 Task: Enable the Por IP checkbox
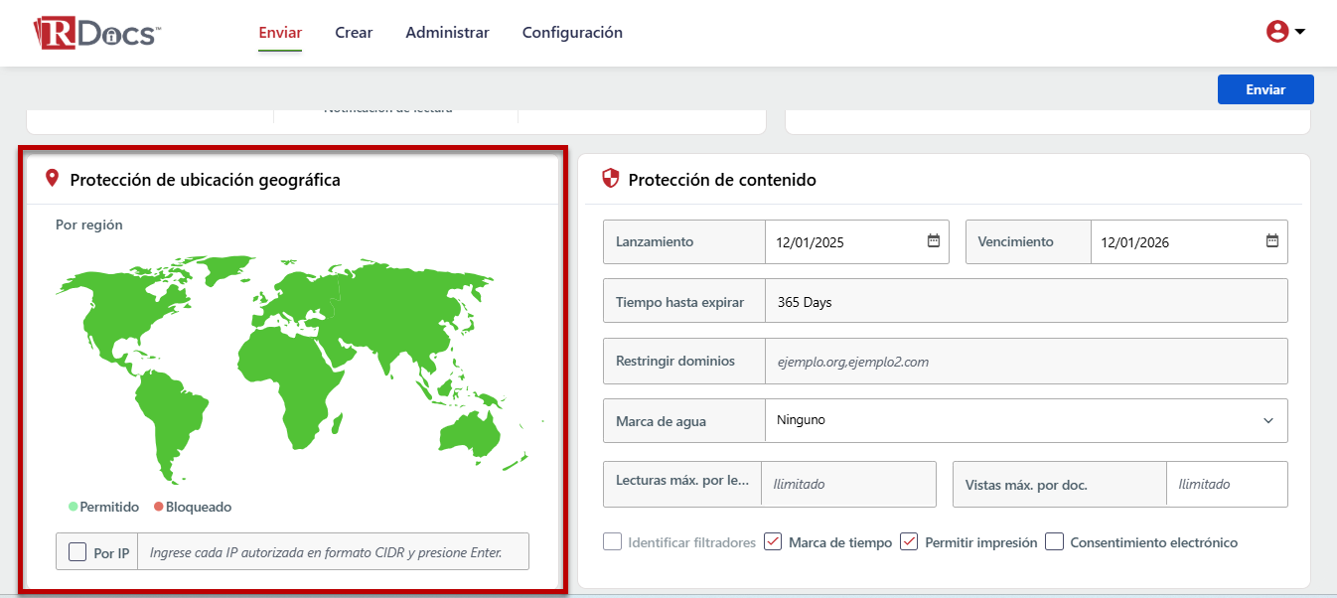[77, 551]
